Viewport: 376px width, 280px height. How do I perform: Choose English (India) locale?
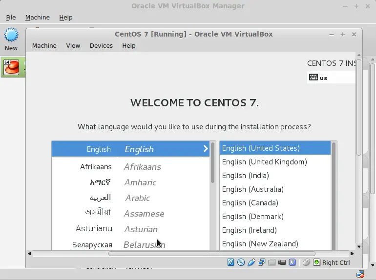click(x=275, y=176)
